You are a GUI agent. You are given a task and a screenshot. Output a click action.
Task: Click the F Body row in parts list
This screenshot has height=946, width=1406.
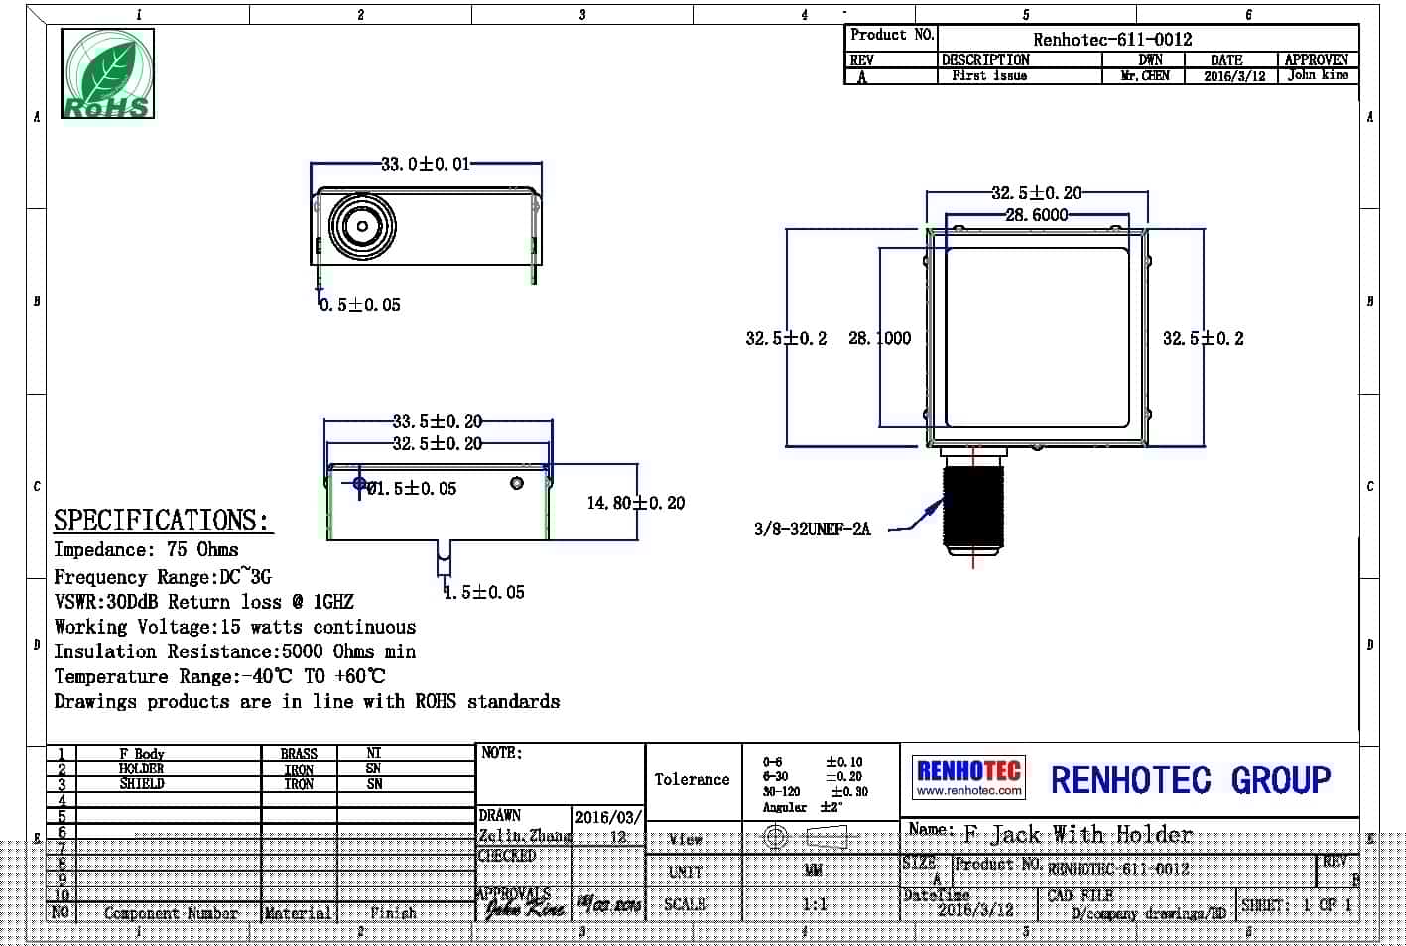(142, 754)
